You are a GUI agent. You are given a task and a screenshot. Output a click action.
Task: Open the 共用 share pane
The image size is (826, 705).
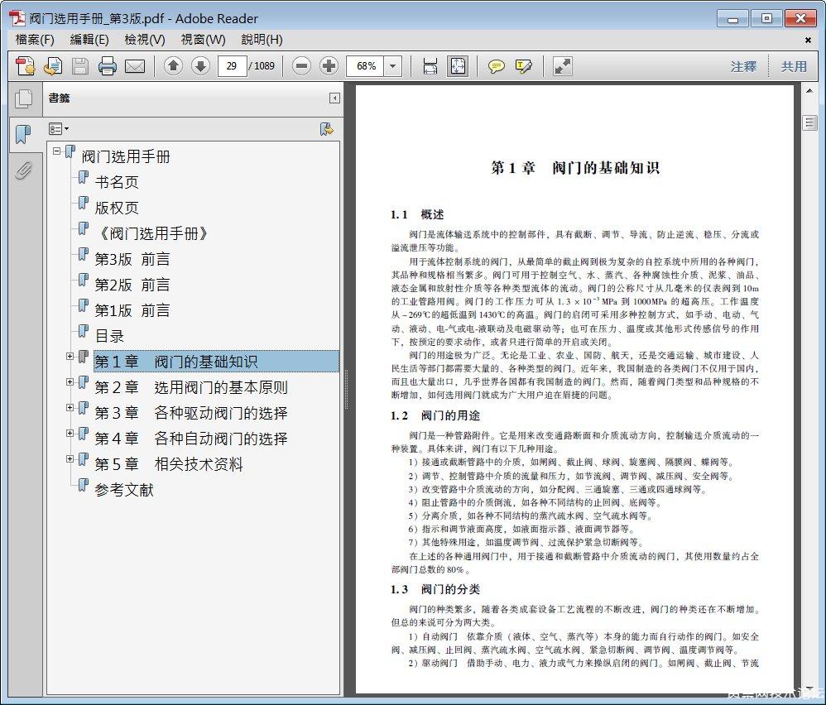click(794, 66)
